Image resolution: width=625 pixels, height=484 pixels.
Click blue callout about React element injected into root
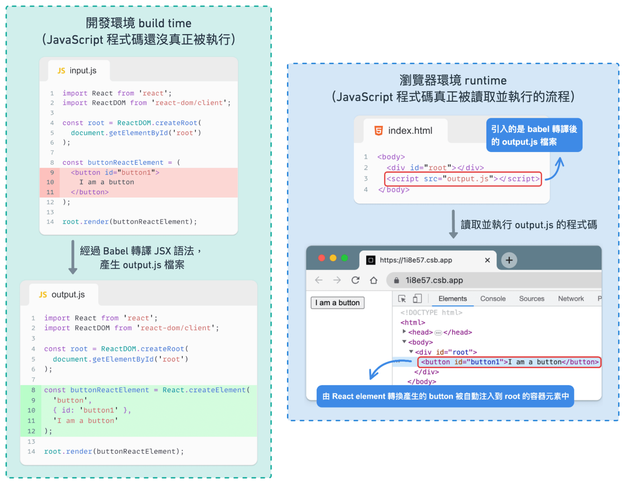coord(445,396)
